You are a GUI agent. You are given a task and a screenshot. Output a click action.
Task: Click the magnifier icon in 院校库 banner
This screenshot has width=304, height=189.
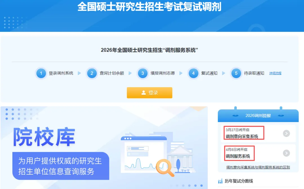point(165,168)
